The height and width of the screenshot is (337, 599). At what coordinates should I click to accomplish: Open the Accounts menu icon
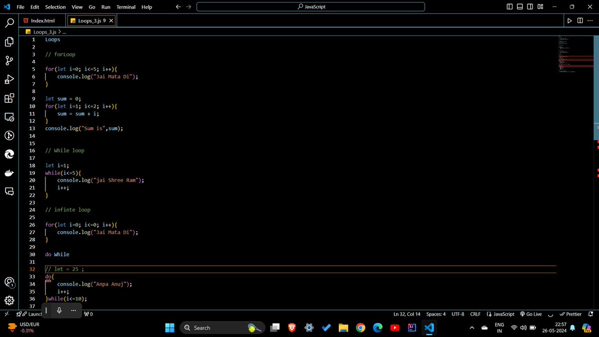9,282
